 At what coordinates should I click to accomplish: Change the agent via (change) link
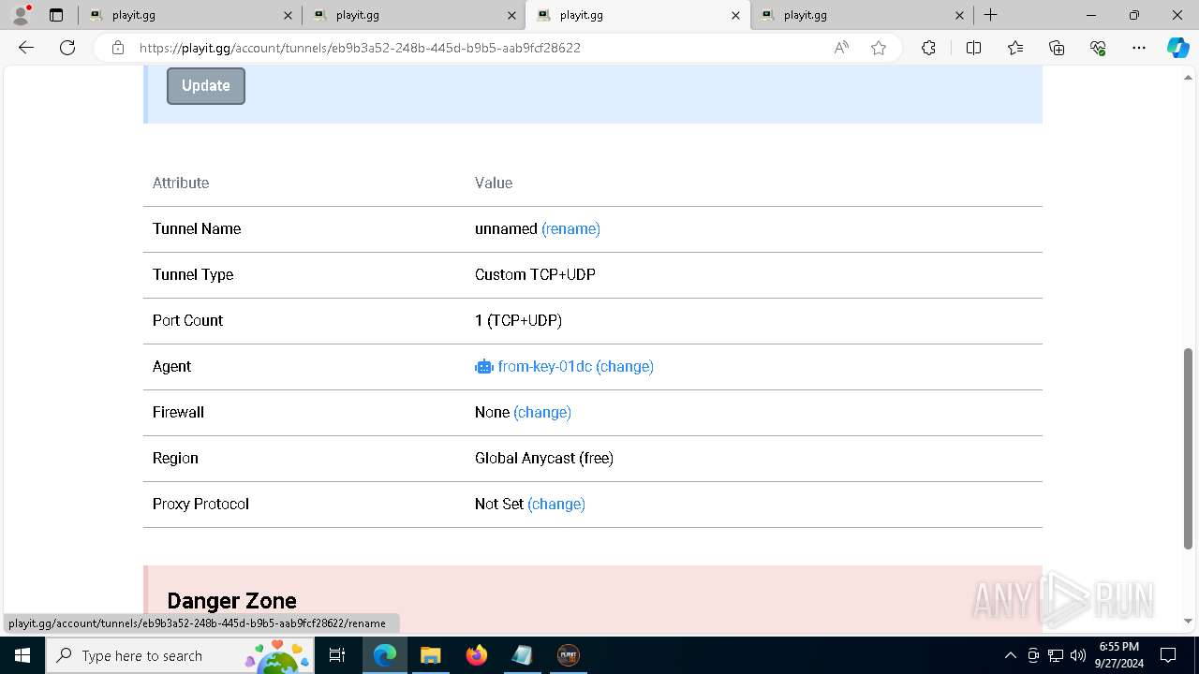[625, 366]
